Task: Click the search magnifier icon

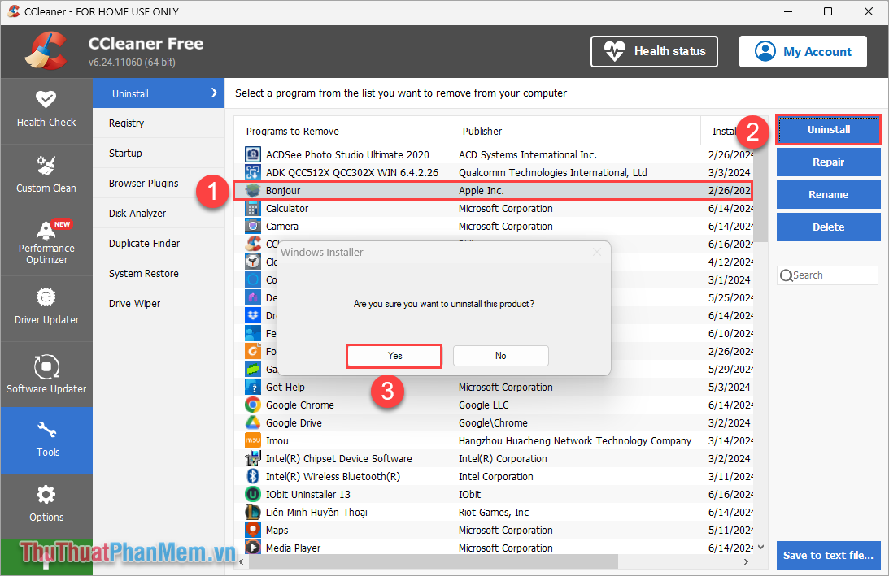Action: (x=786, y=275)
